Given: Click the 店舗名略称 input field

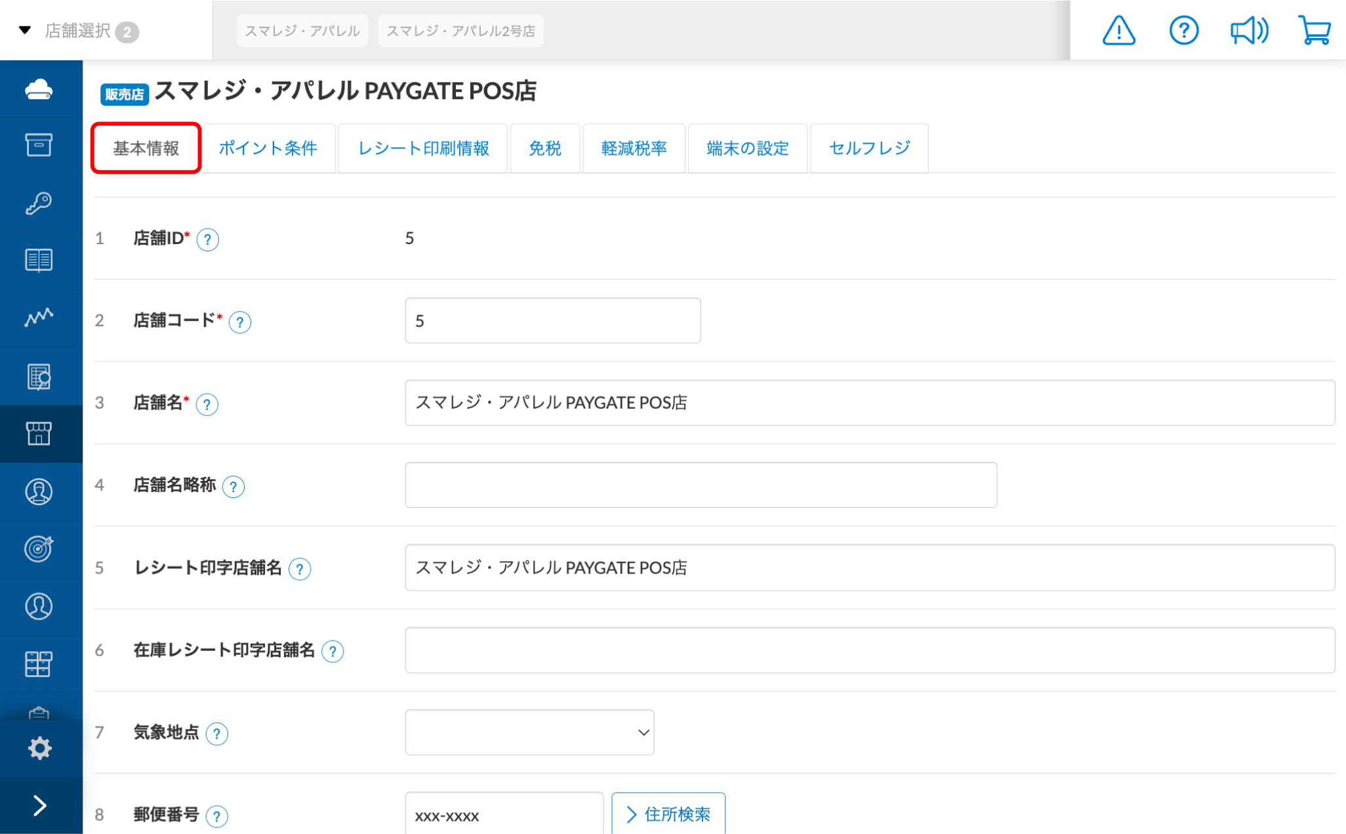Looking at the screenshot, I should coord(701,485).
